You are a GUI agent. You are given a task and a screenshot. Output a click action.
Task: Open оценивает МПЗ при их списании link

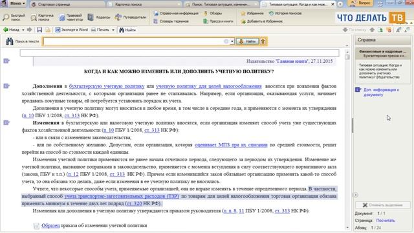(231, 145)
